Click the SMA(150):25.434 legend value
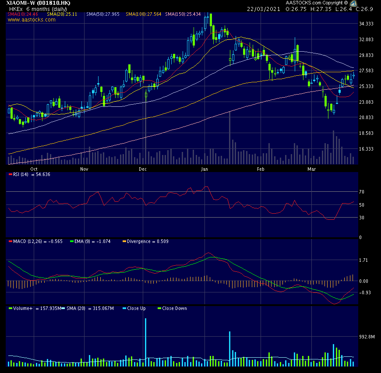Screen dimensions: 381x373 pos(183,14)
